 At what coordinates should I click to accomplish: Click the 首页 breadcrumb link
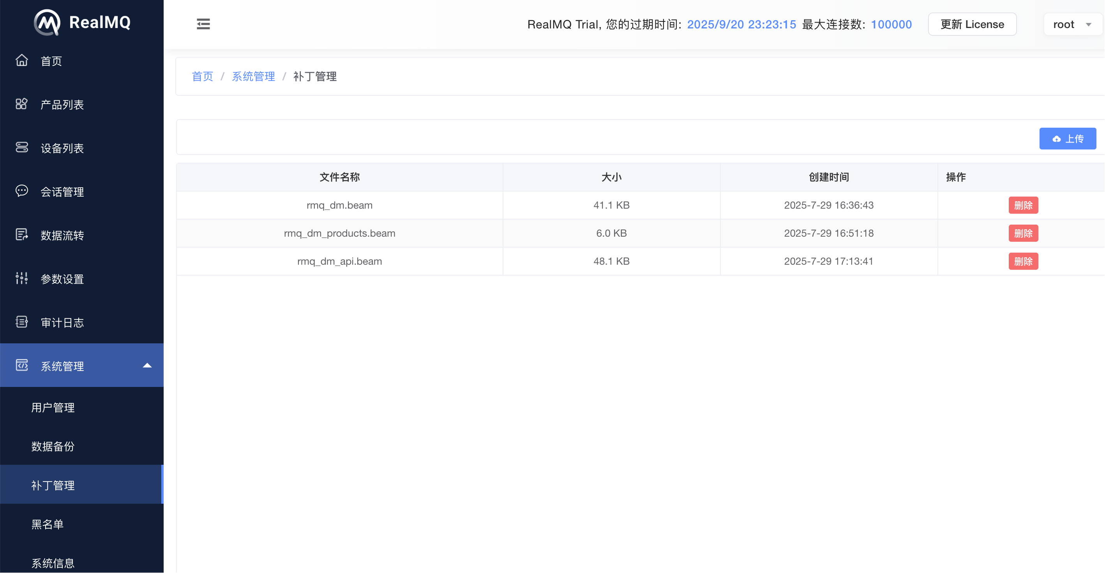(203, 77)
